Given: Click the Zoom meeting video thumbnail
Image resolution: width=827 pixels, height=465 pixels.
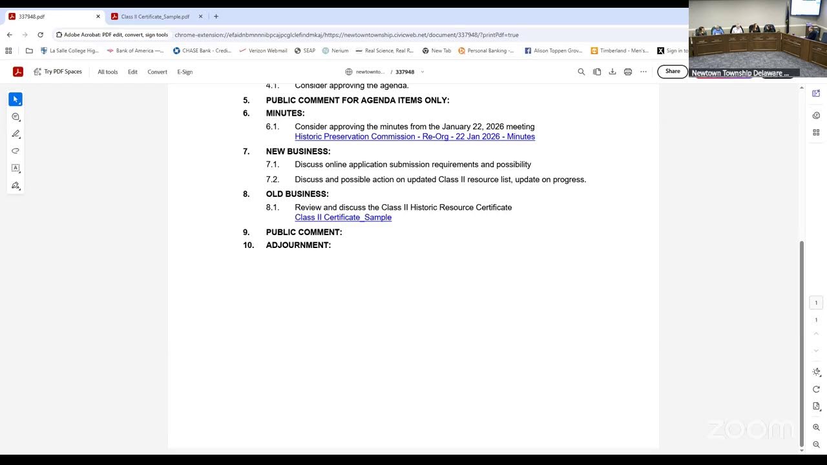Looking at the screenshot, I should 757,39.
